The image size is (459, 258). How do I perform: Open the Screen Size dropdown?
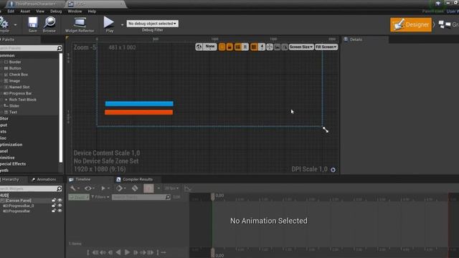coord(301,47)
